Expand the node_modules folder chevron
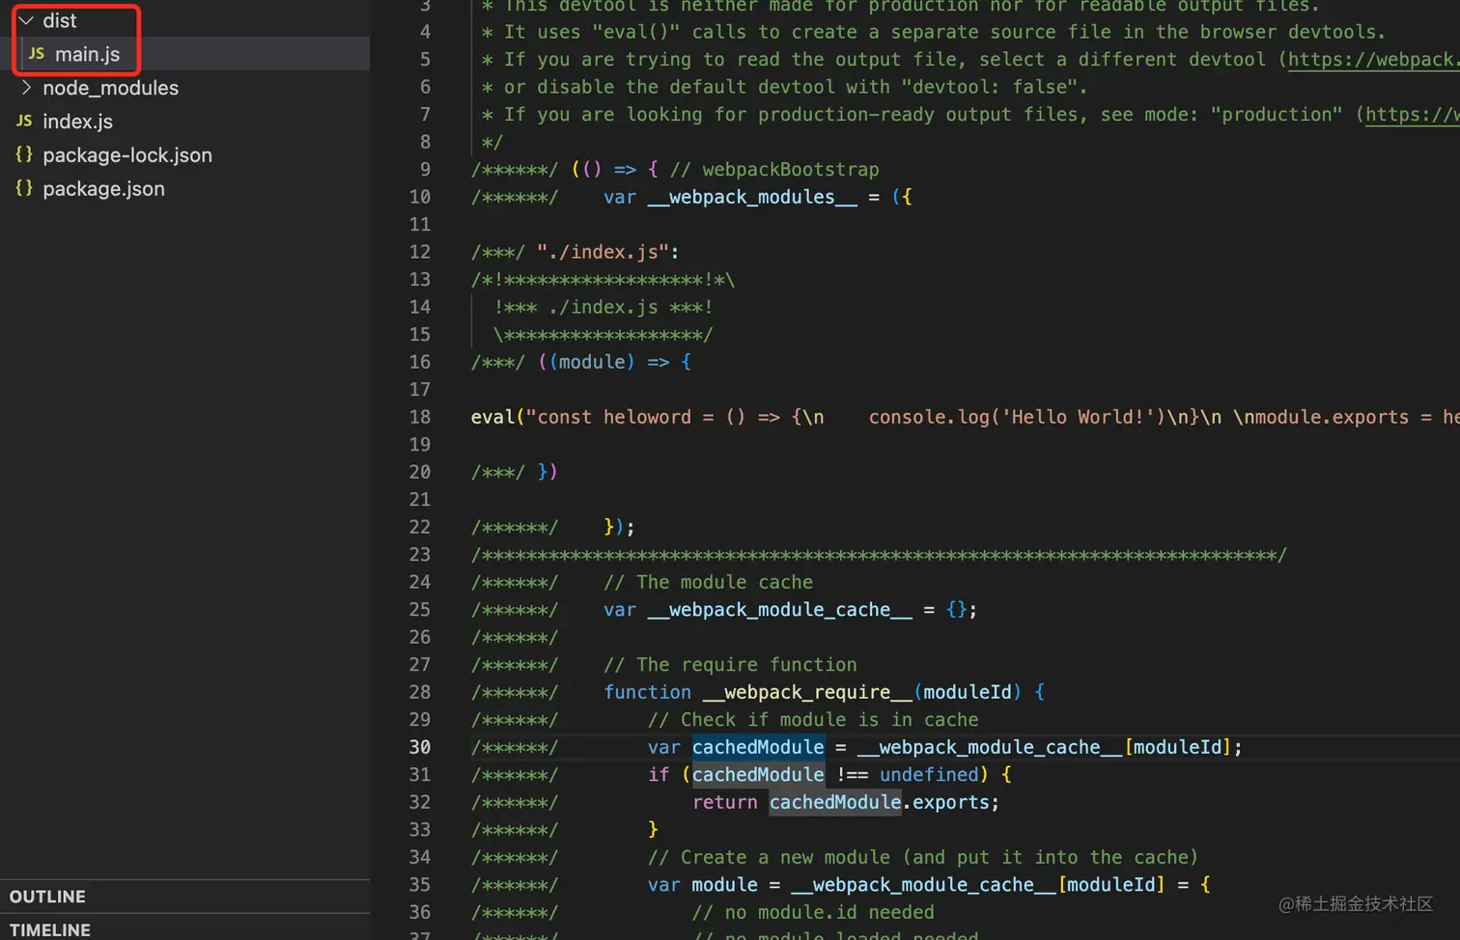This screenshot has height=940, width=1460. tap(26, 88)
